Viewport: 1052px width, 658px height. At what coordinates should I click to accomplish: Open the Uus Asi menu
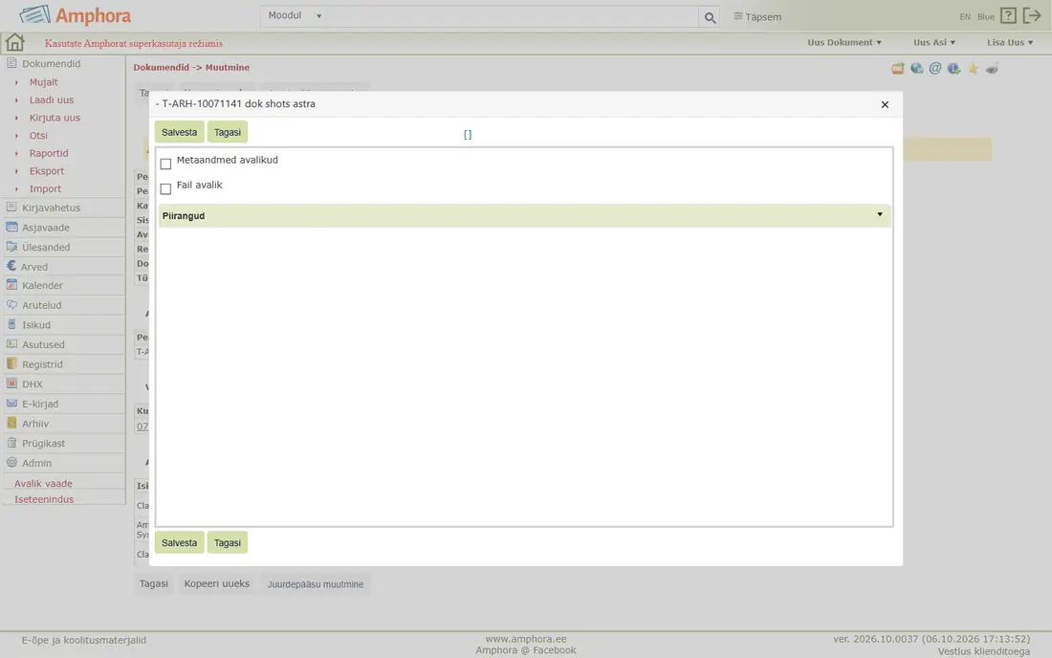(934, 42)
